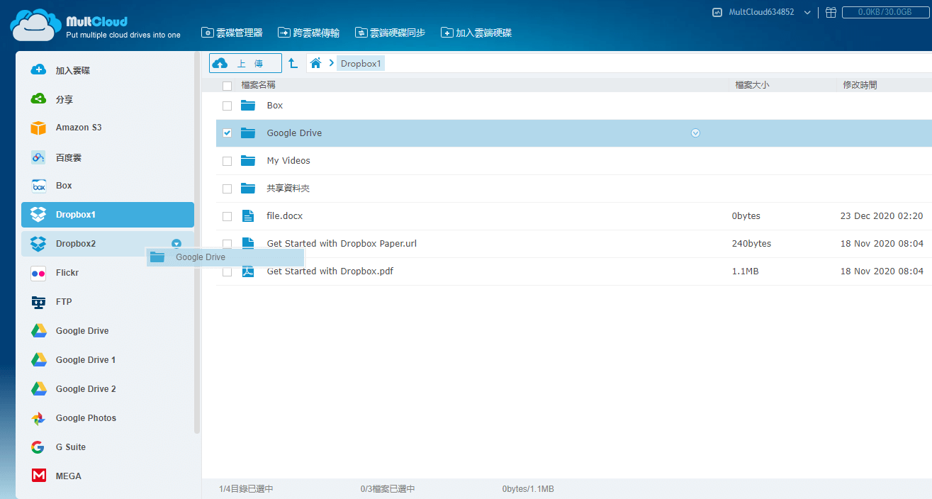Check the Box folder checkbox
The width and height of the screenshot is (932, 499).
(227, 106)
